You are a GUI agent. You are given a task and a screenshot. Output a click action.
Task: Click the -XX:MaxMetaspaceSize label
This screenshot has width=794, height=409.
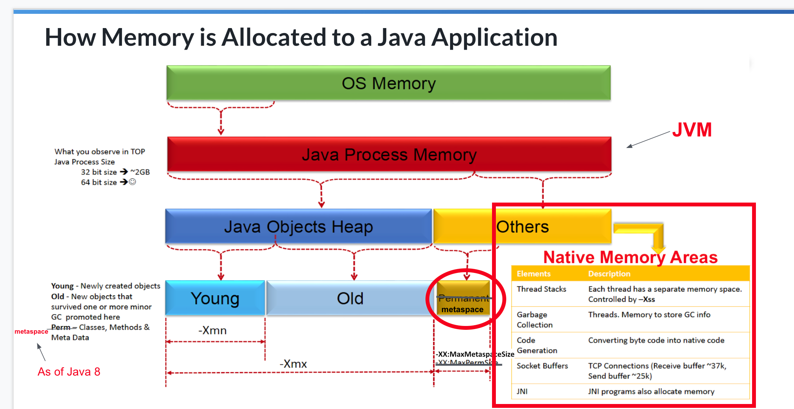pos(475,354)
